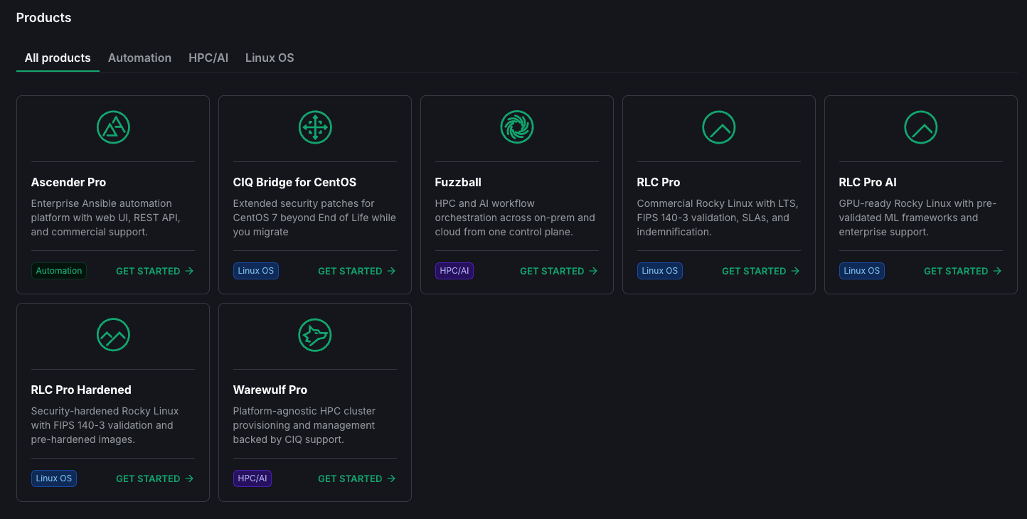The image size is (1027, 519).
Task: Click Get Started for RLC Pro AI
Action: click(x=962, y=271)
